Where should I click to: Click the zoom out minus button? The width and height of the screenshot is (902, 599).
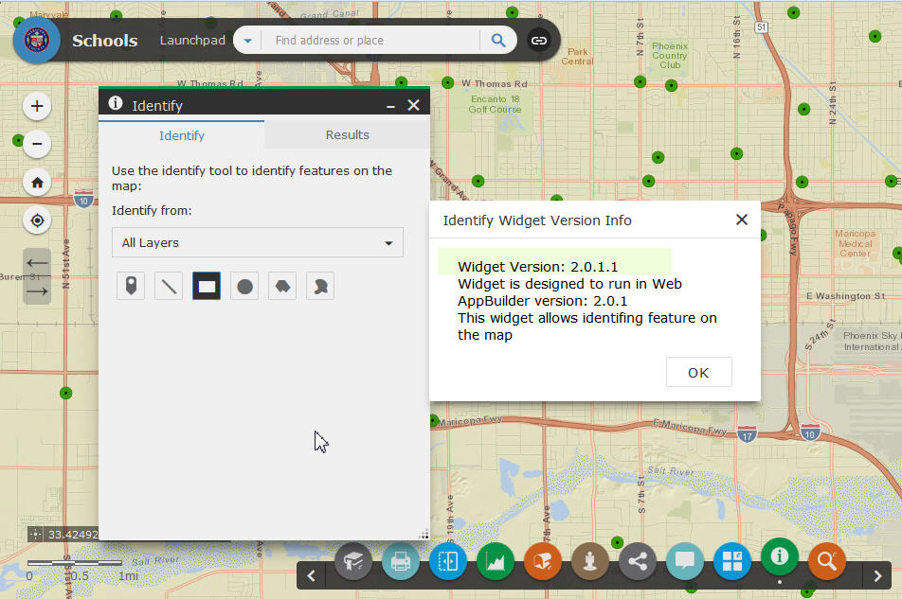[37, 144]
